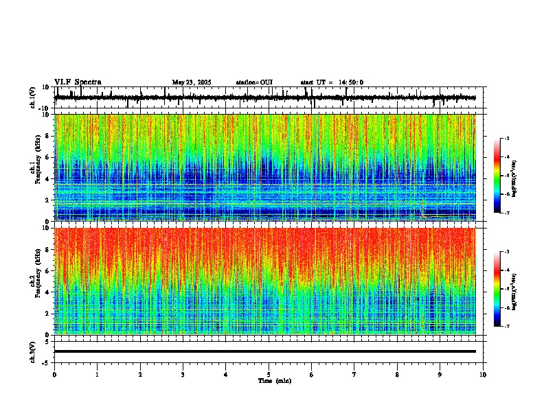Click the '4' kHz tick on ch.1 frequency axis

[x=48, y=179]
